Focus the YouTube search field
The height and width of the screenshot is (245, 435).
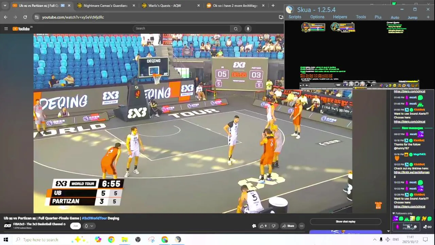coord(182,29)
